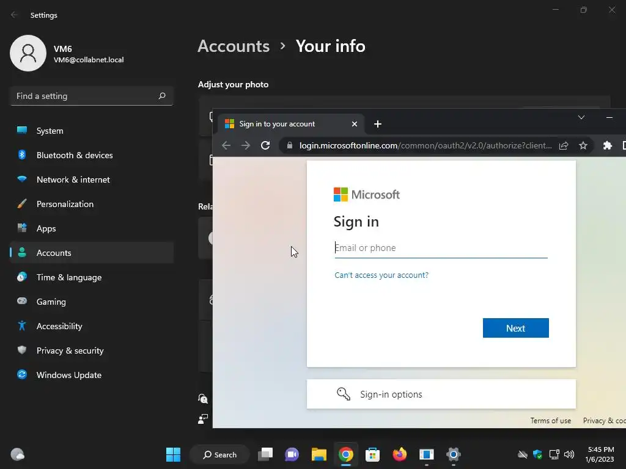Click the VM6 profile avatar picture
626x469 pixels.
click(x=28, y=53)
